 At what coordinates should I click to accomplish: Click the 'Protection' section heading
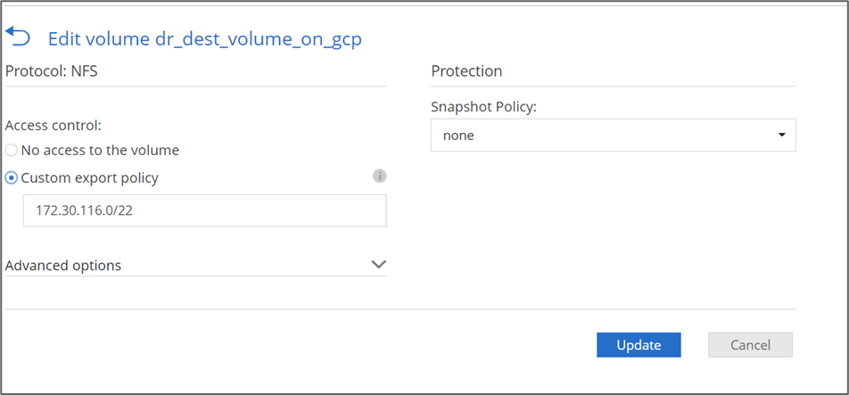click(466, 71)
